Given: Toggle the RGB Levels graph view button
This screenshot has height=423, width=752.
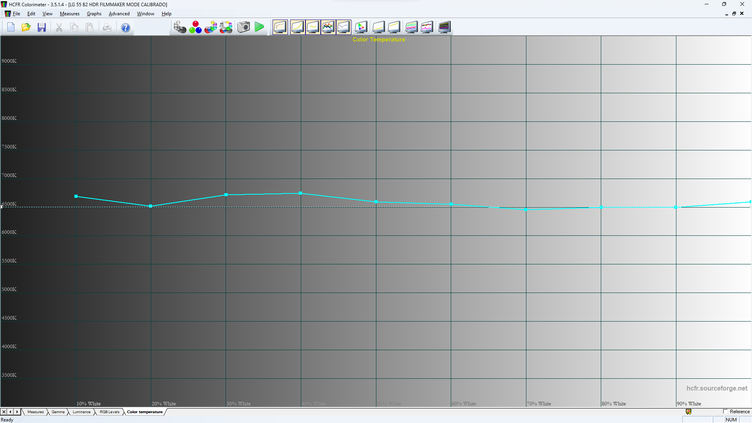Looking at the screenshot, I should point(328,27).
